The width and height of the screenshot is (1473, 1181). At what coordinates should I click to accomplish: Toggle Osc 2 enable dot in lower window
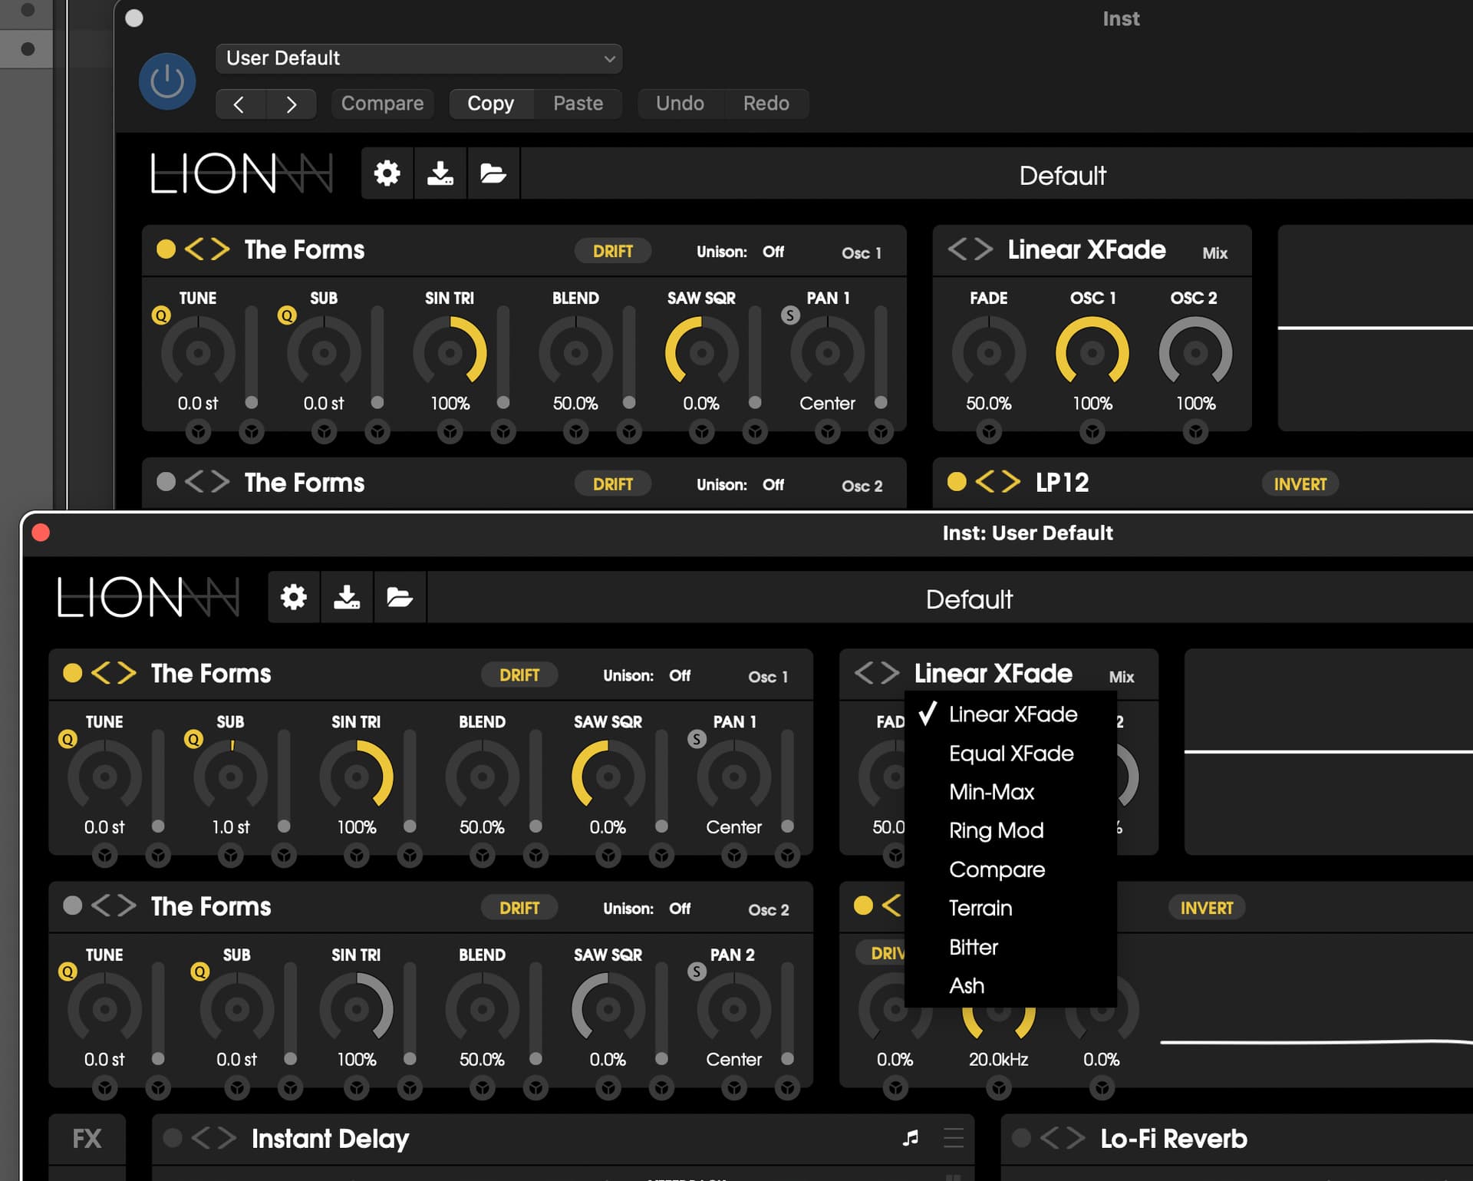point(72,906)
